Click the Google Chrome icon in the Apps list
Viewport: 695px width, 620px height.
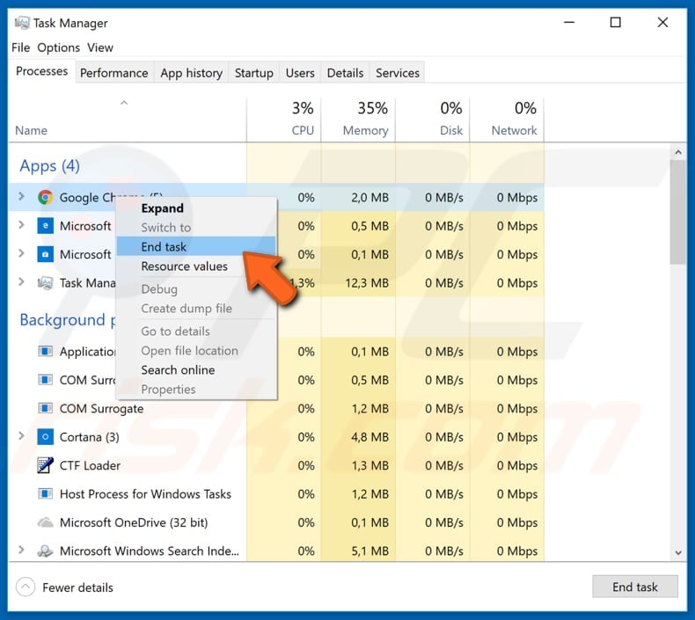point(45,198)
